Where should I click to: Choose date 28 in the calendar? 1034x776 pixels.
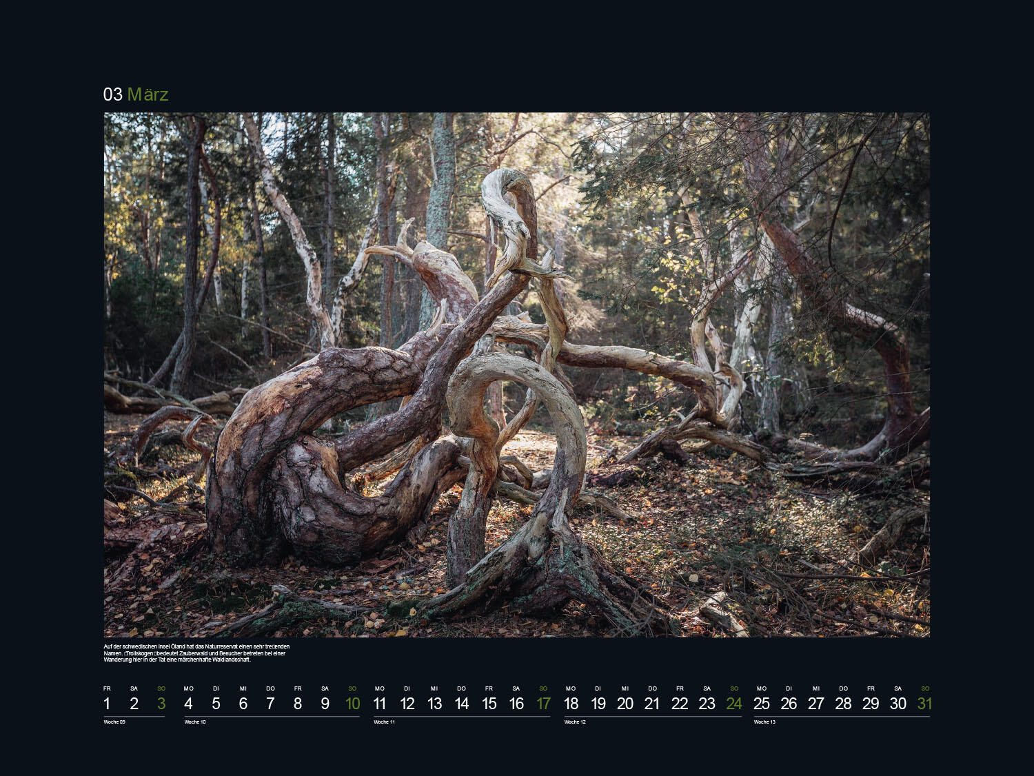coord(843,704)
